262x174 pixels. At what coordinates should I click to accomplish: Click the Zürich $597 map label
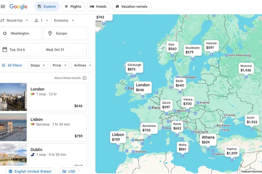click(166, 105)
